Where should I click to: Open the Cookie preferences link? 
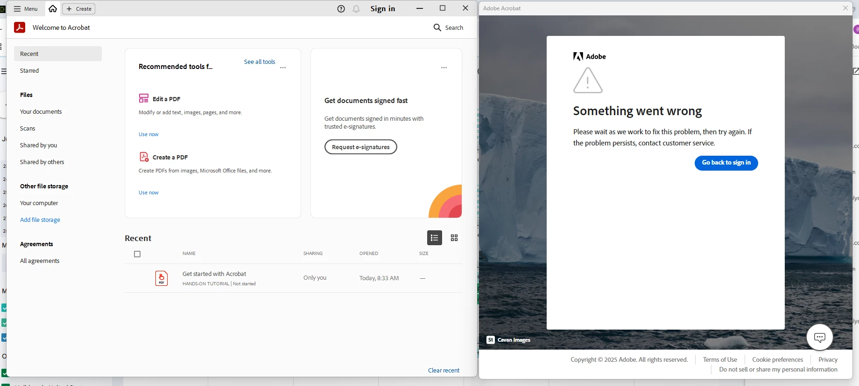(778, 359)
